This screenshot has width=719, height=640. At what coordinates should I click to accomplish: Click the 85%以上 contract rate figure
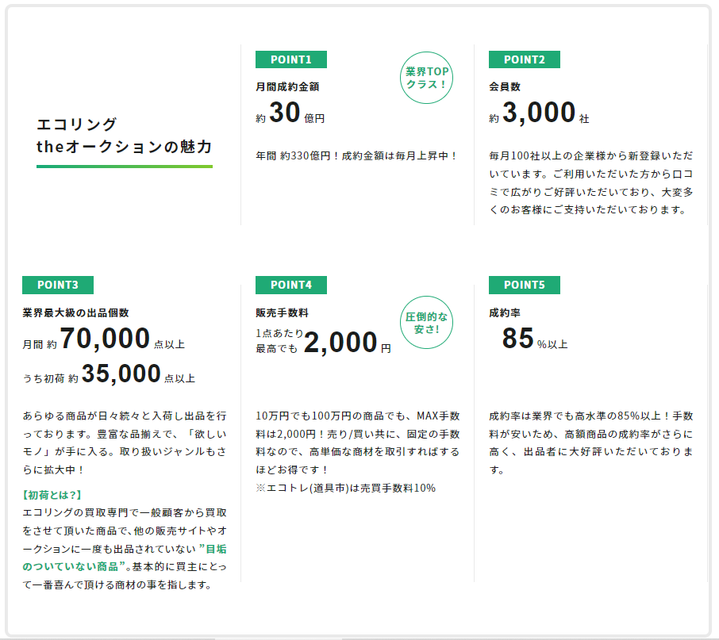point(535,339)
